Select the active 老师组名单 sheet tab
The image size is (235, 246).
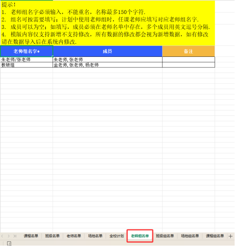[140, 236]
